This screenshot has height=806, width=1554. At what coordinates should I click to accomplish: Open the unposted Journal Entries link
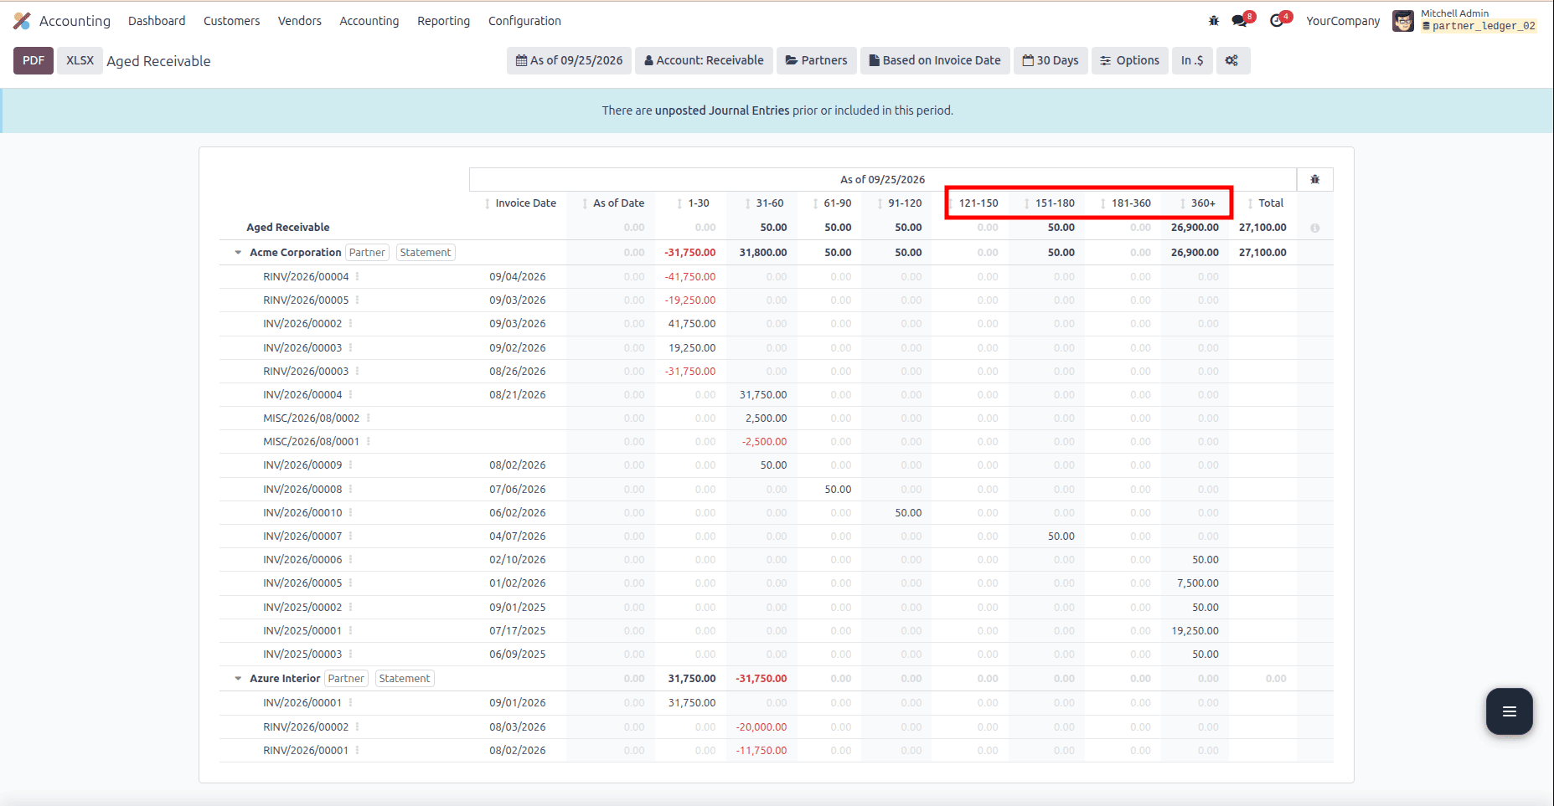[x=722, y=110]
